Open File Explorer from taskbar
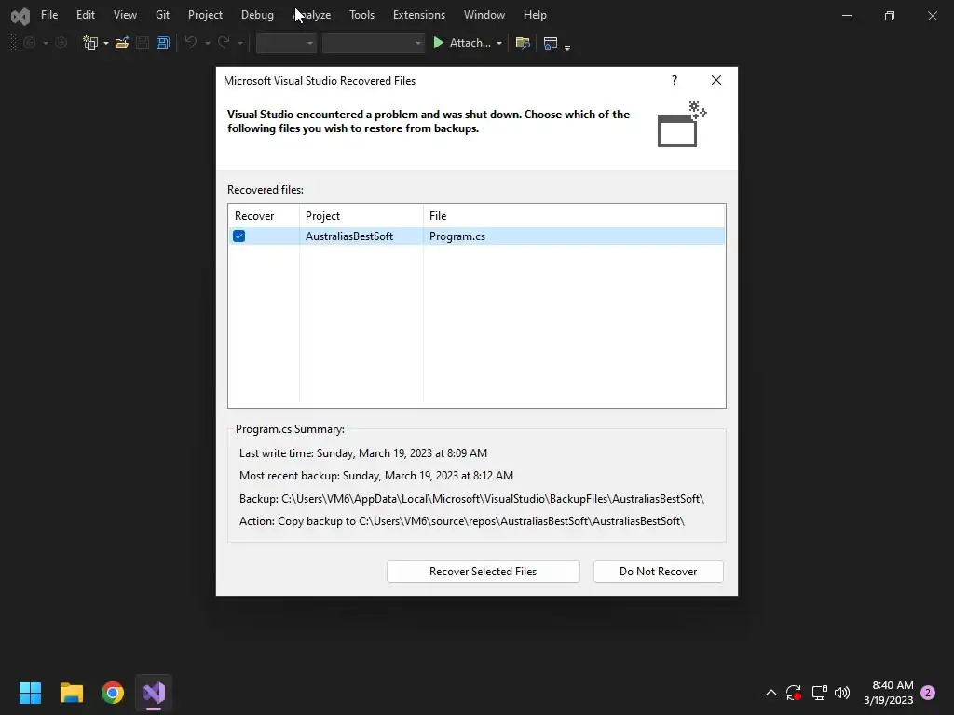The image size is (954, 715). tap(71, 693)
